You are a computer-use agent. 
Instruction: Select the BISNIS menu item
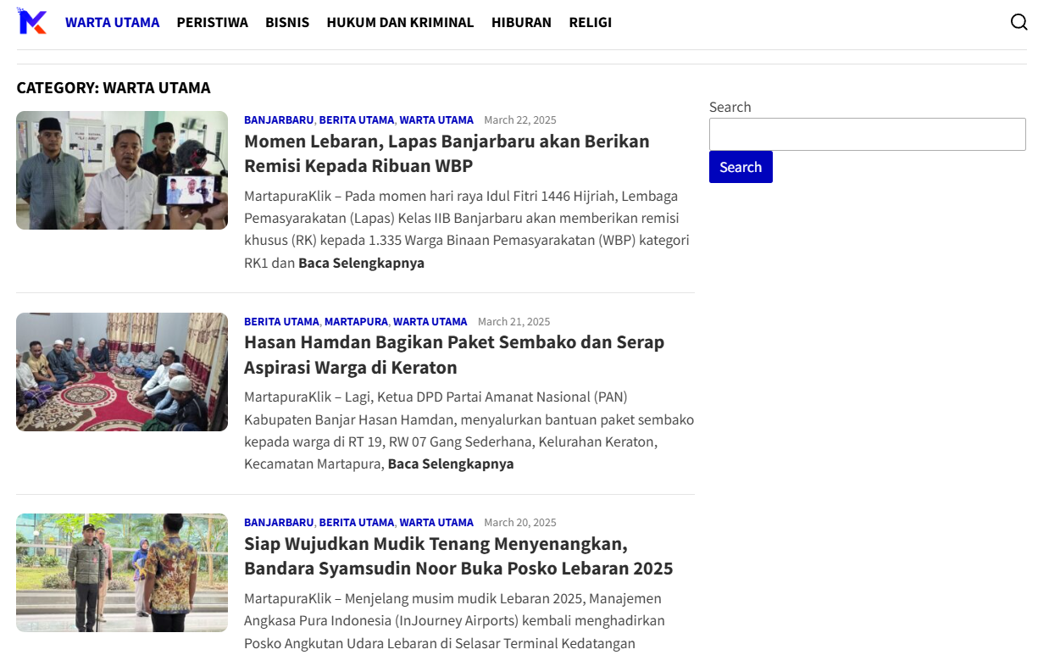click(x=287, y=22)
